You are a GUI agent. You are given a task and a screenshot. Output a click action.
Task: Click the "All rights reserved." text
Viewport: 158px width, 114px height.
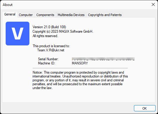coord(45,36)
